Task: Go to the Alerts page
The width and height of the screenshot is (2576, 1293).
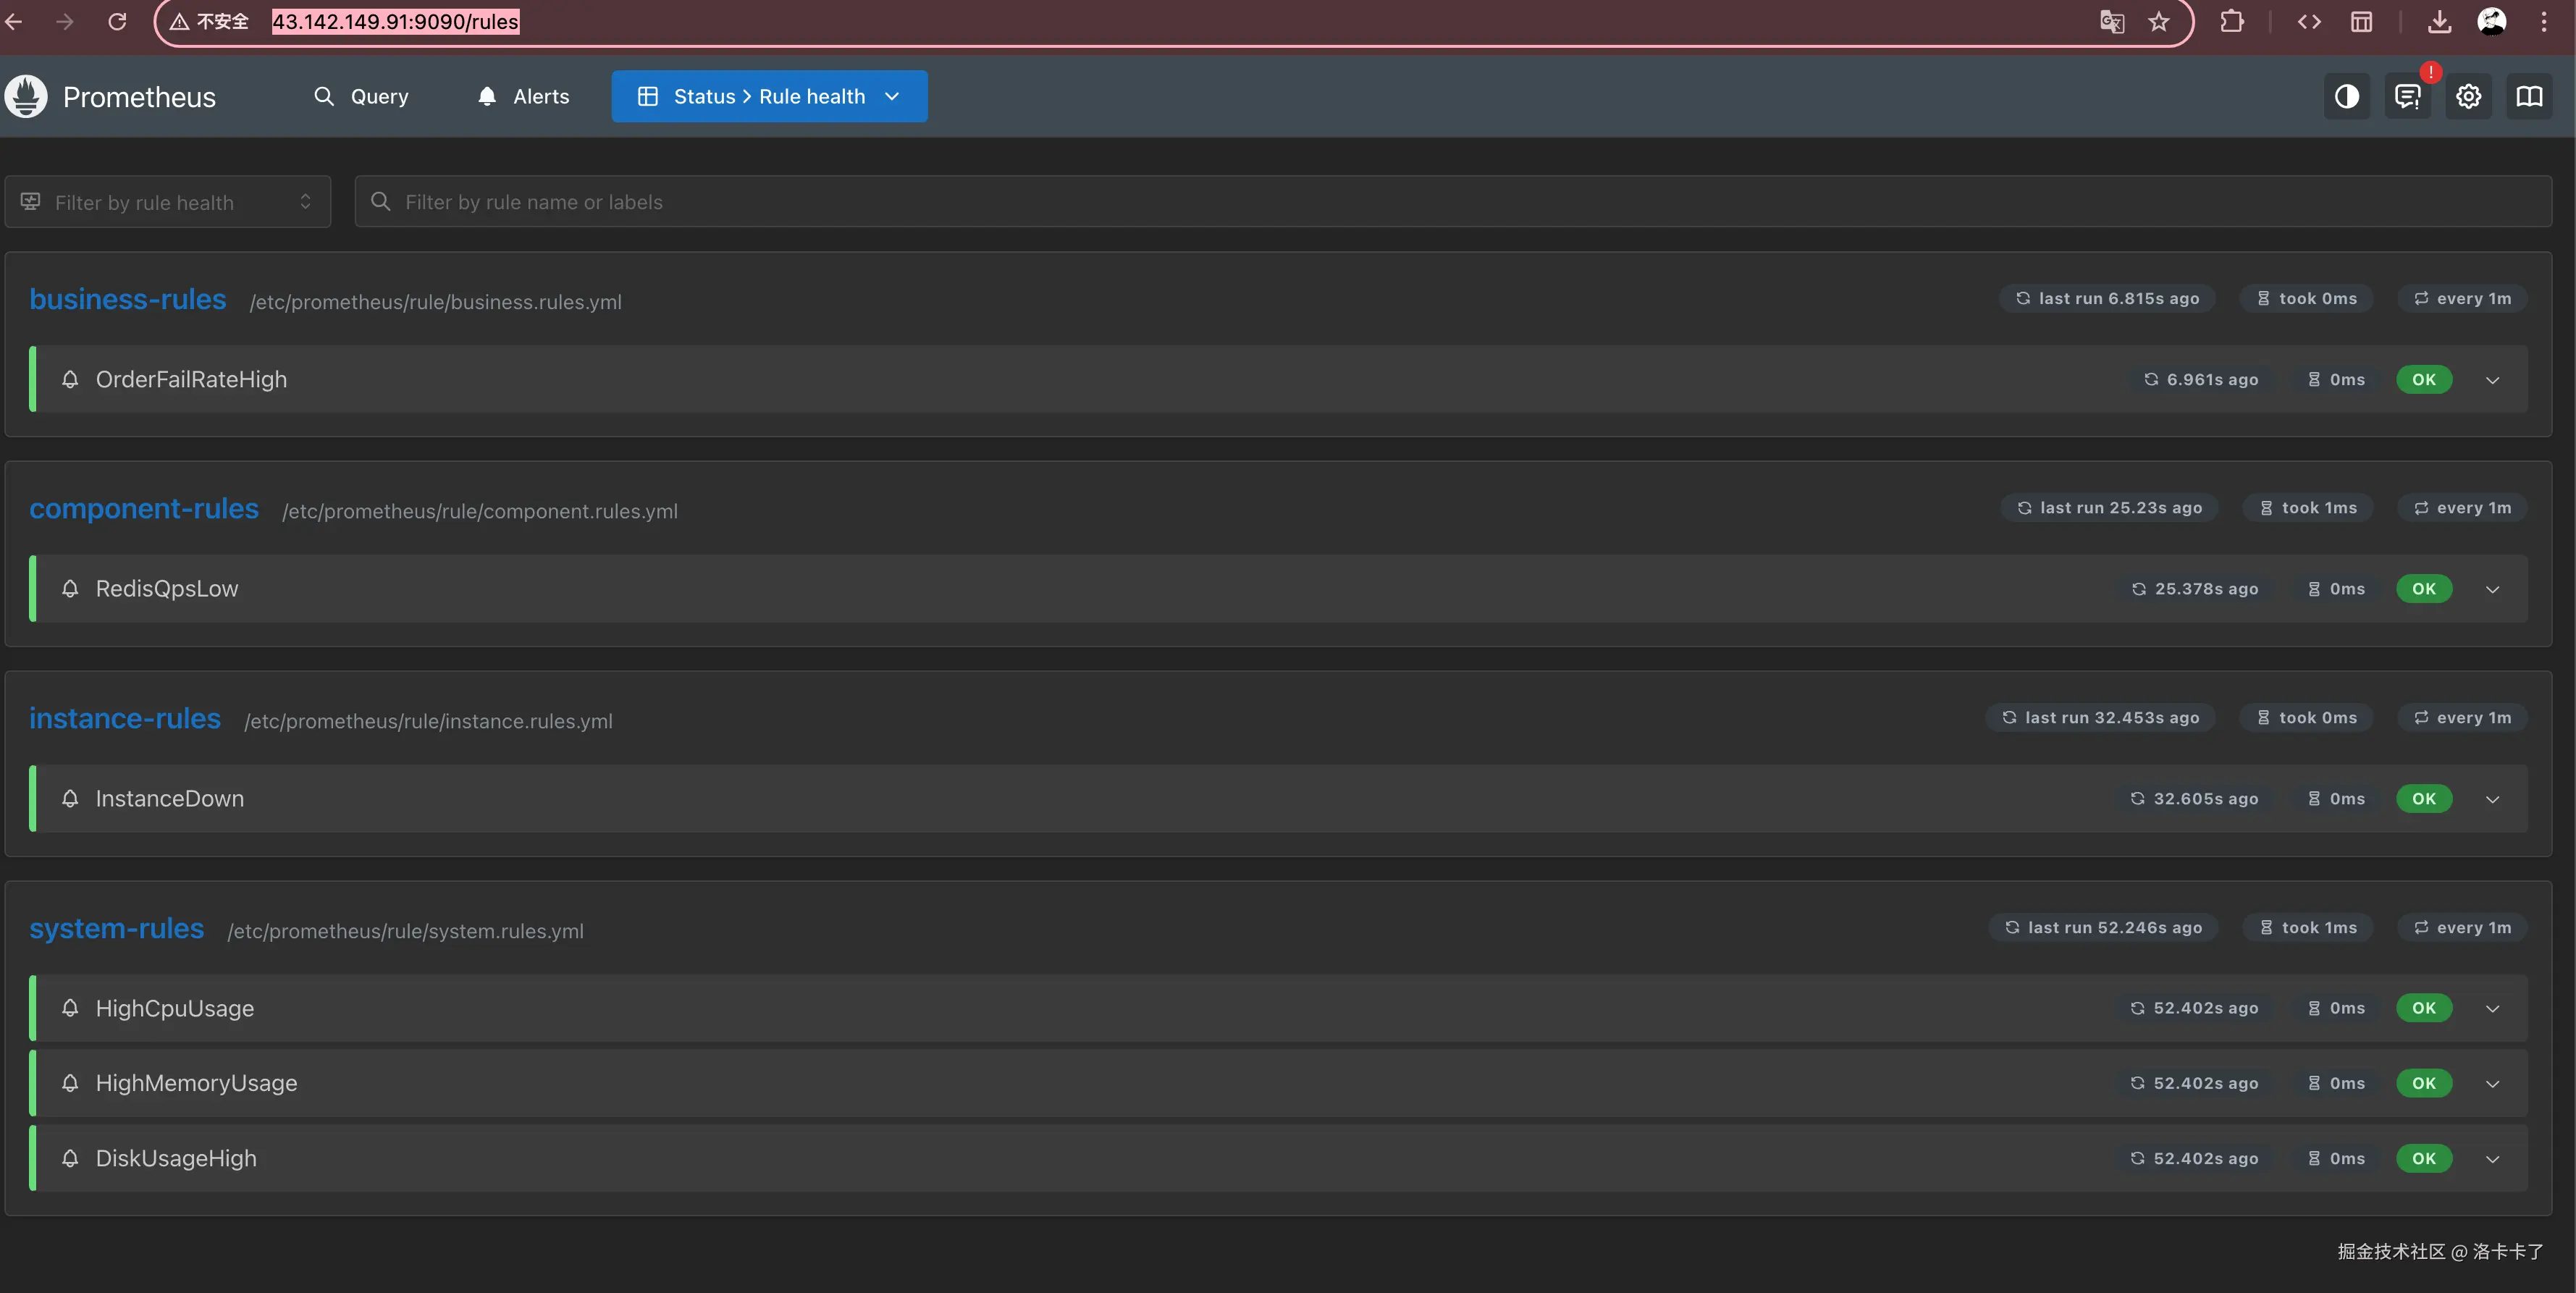Action: [523, 97]
